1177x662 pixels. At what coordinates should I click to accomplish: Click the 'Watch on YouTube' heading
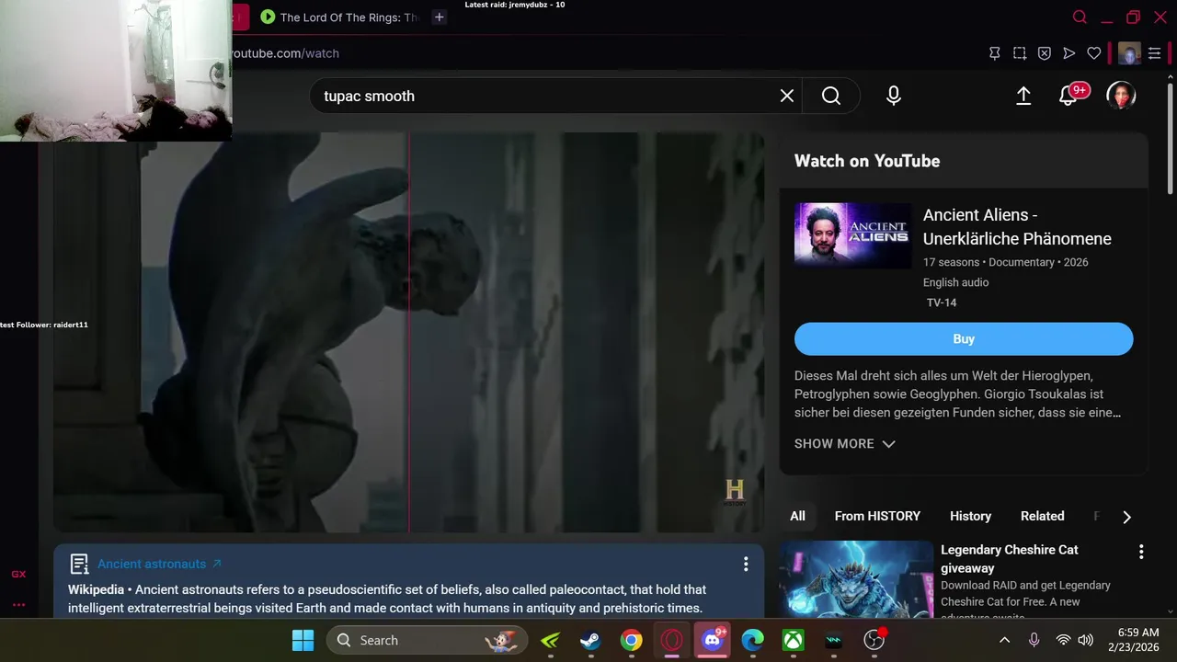pos(867,161)
